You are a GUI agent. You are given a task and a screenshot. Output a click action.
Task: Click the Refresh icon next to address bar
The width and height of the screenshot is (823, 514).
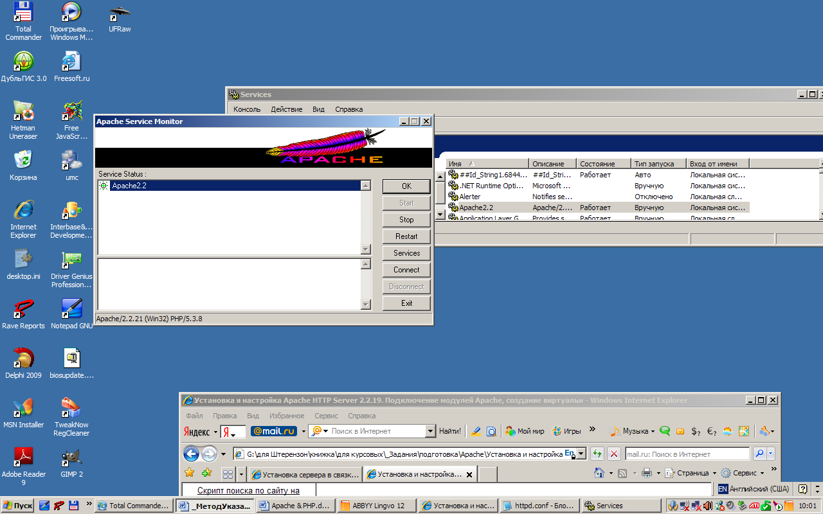597,454
